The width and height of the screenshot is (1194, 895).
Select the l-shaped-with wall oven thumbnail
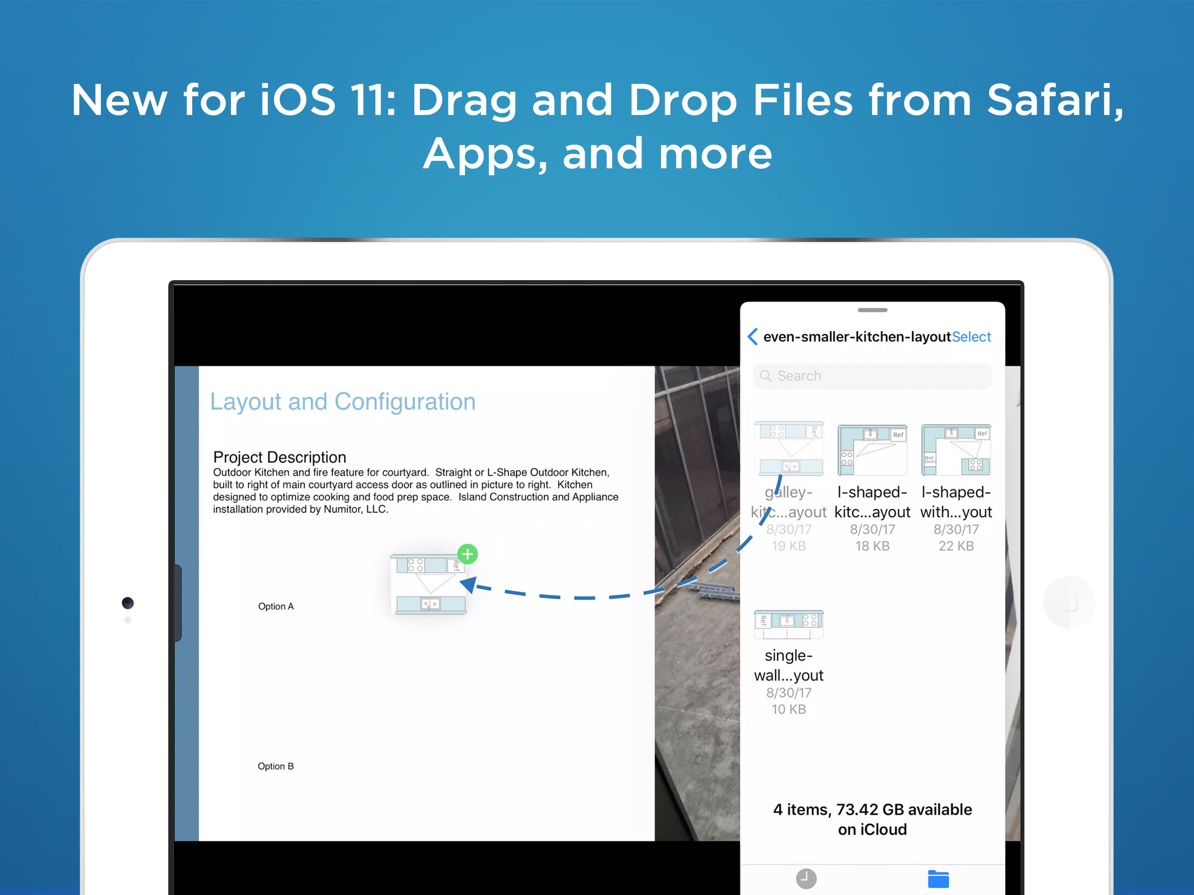tap(956, 449)
